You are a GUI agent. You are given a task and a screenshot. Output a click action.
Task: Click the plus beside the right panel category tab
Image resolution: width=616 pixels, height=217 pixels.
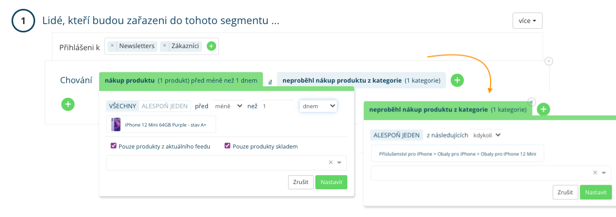(544, 109)
